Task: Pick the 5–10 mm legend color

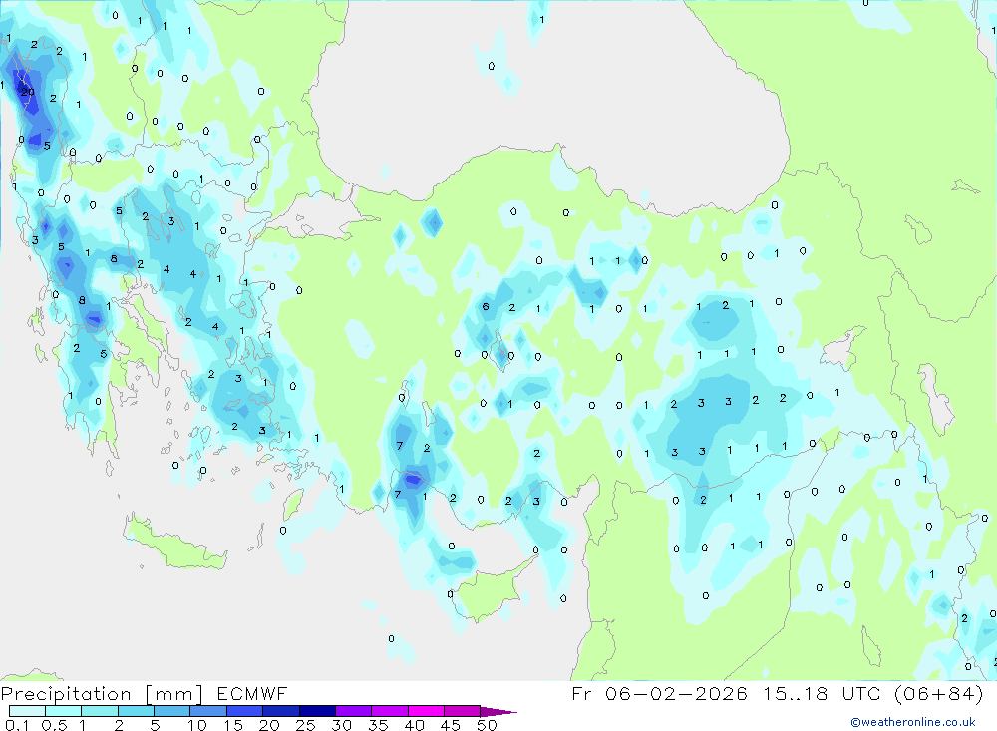Action: click(x=172, y=711)
